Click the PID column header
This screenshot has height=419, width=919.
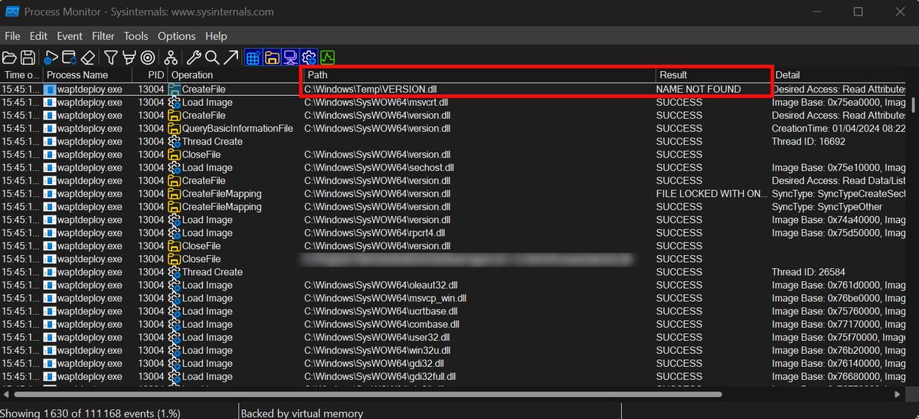[149, 75]
